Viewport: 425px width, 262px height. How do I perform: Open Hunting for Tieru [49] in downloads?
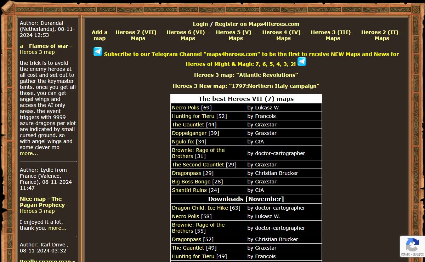[x=193, y=256]
